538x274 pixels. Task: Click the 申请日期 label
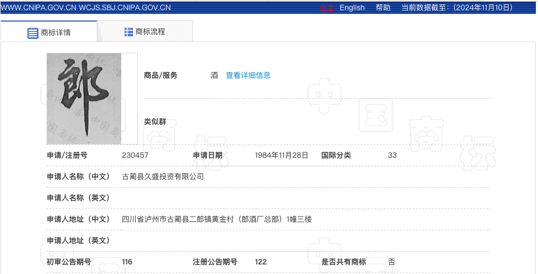coord(208,155)
